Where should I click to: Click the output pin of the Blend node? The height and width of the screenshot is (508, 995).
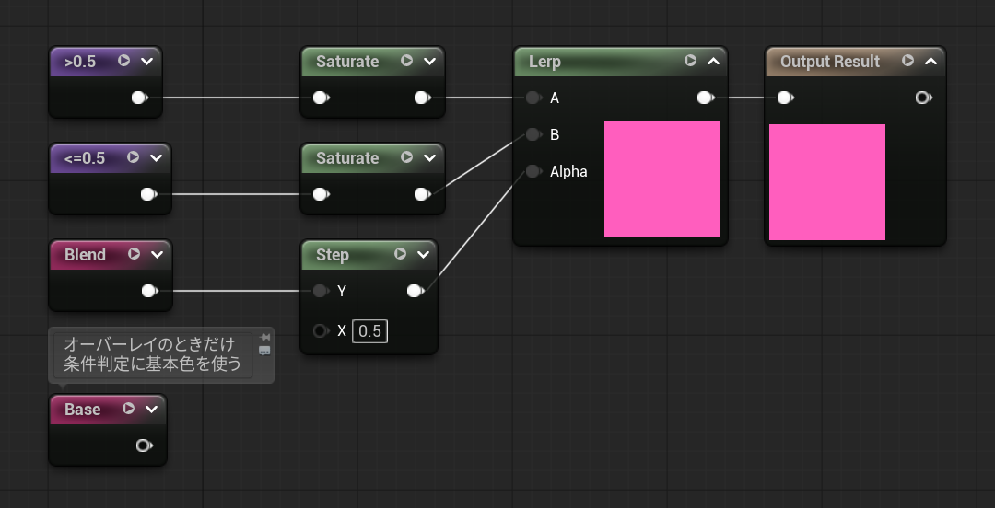coord(150,291)
